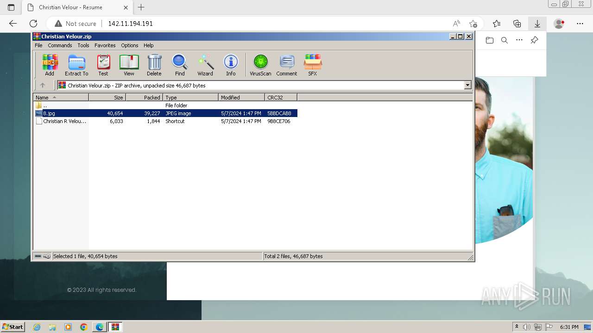This screenshot has height=333, width=593.
Task: Toggle Edge read aloud icon
Action: pyautogui.click(x=456, y=24)
